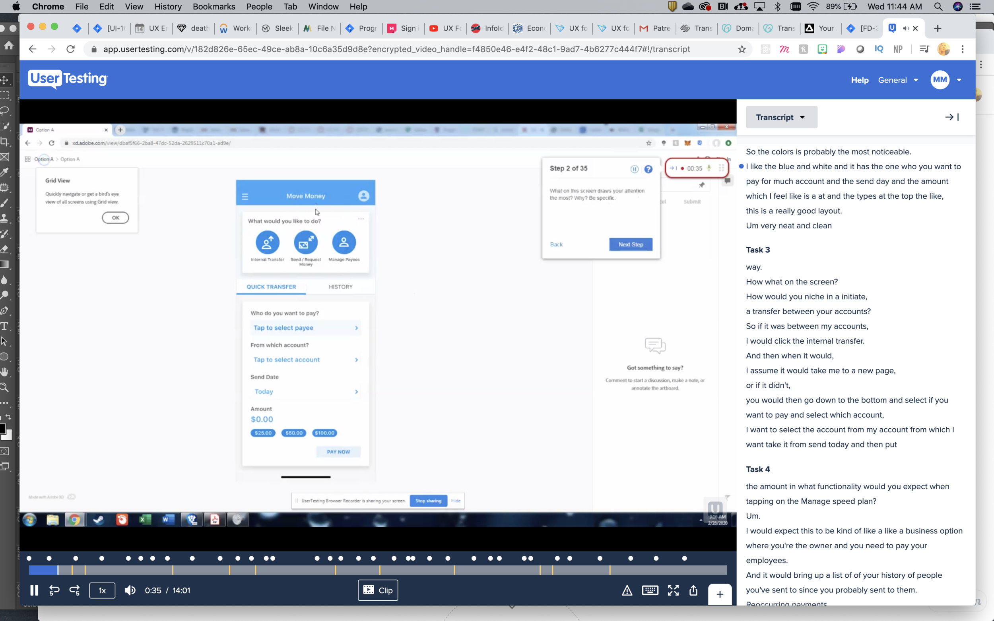The width and height of the screenshot is (994, 621).
Task: Click the Help link in header
Action: (859, 80)
